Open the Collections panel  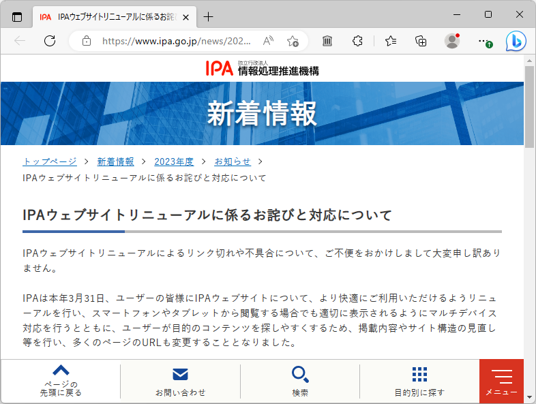(421, 41)
